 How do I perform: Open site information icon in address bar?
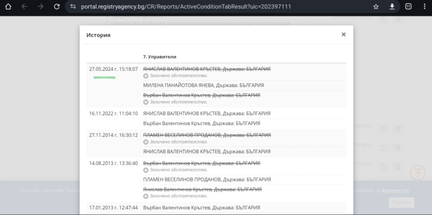(x=73, y=7)
